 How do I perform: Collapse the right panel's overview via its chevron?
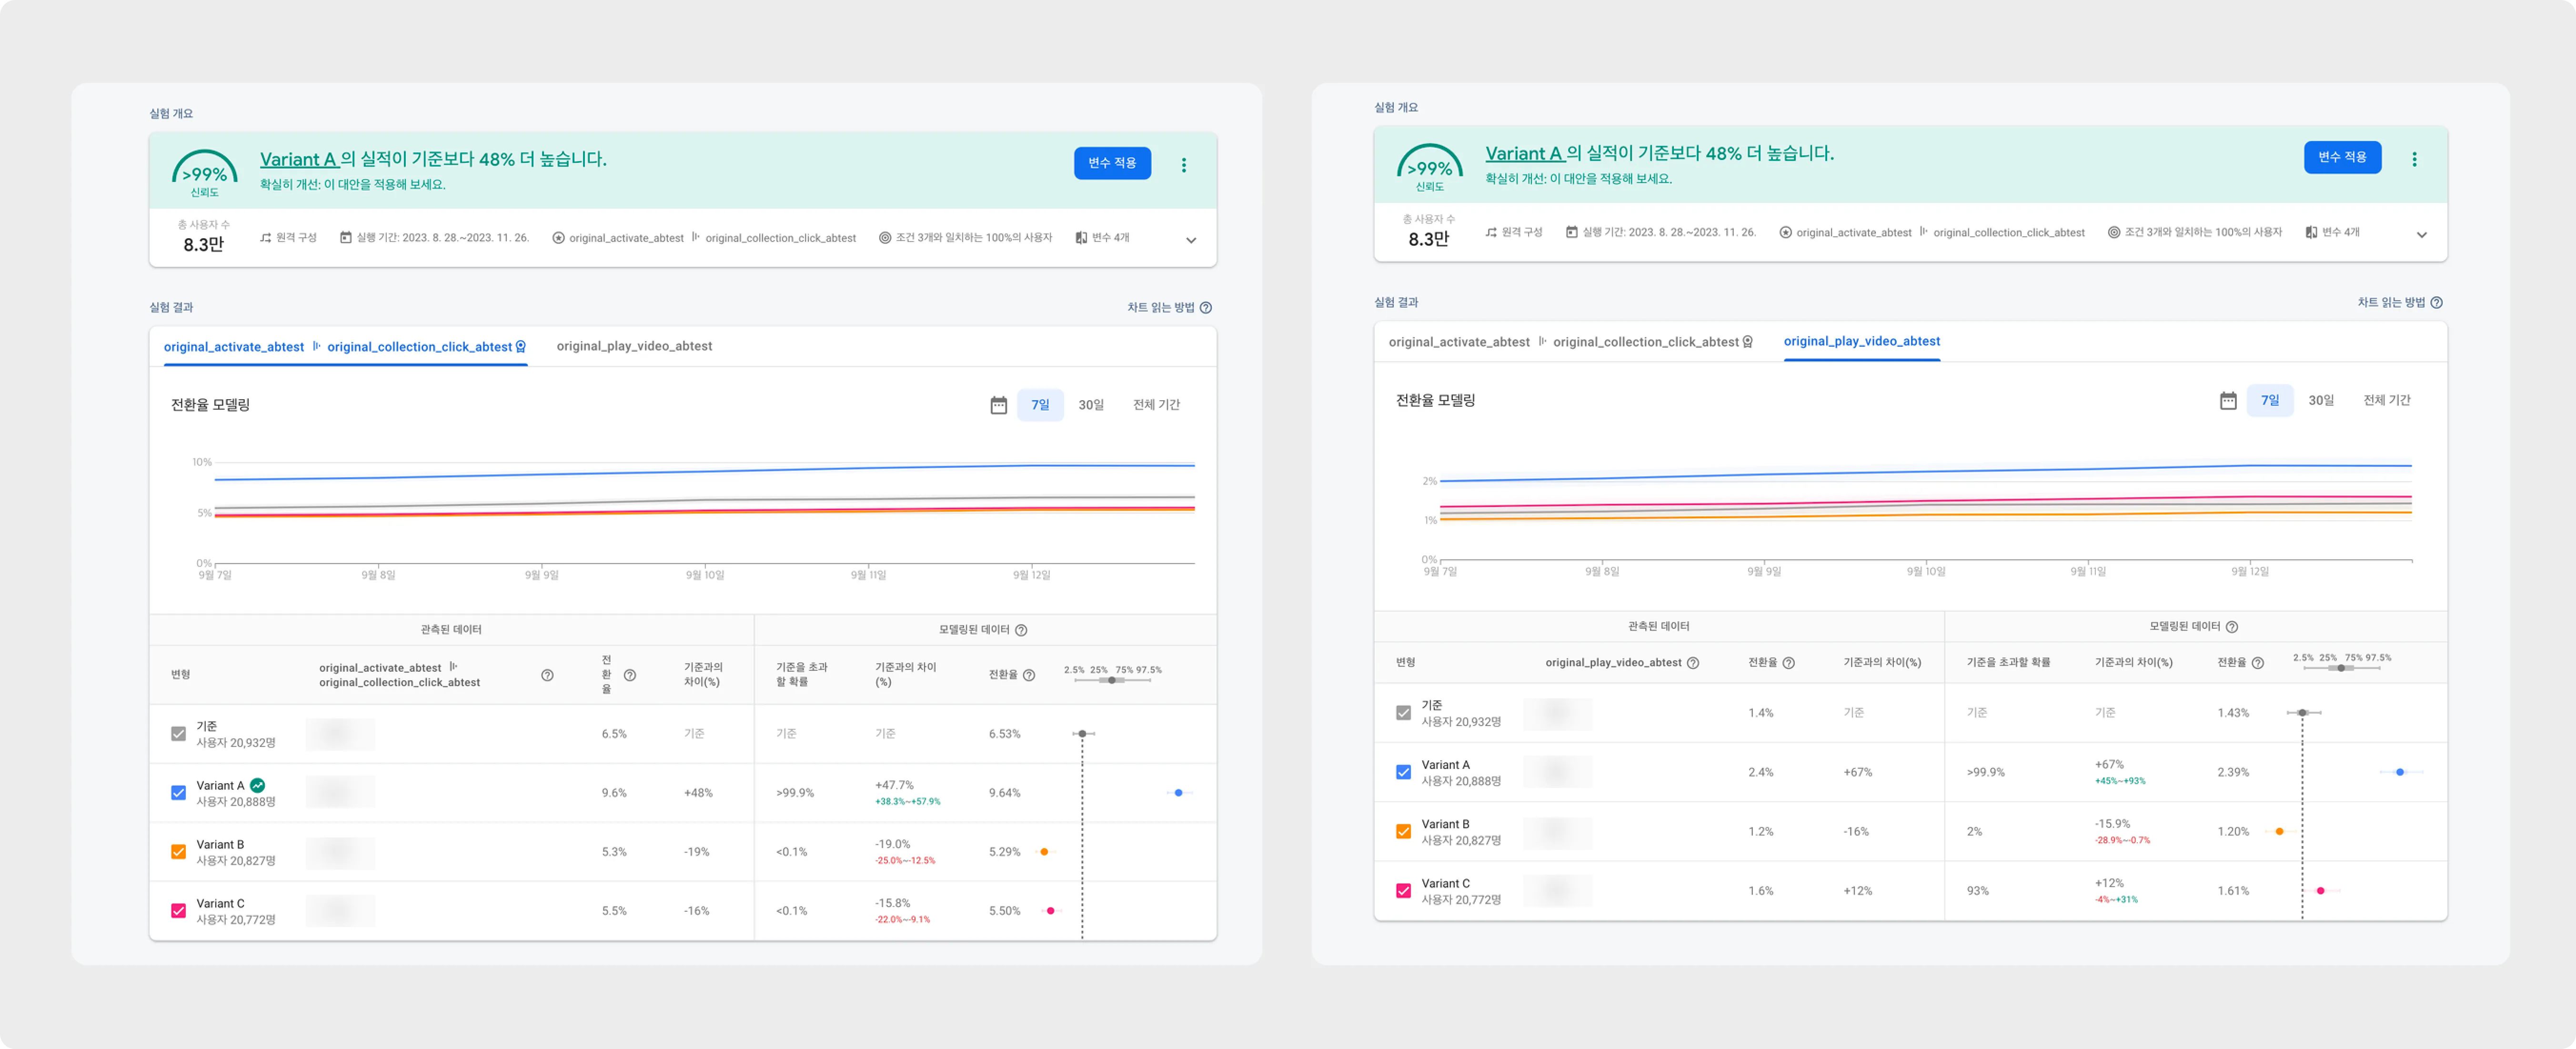pos(2422,235)
